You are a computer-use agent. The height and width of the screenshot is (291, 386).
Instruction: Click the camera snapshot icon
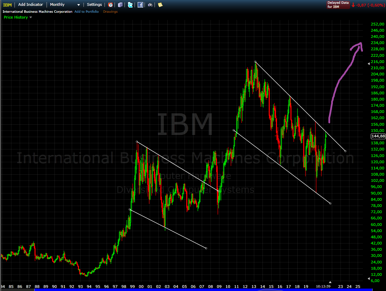click(x=150, y=5)
